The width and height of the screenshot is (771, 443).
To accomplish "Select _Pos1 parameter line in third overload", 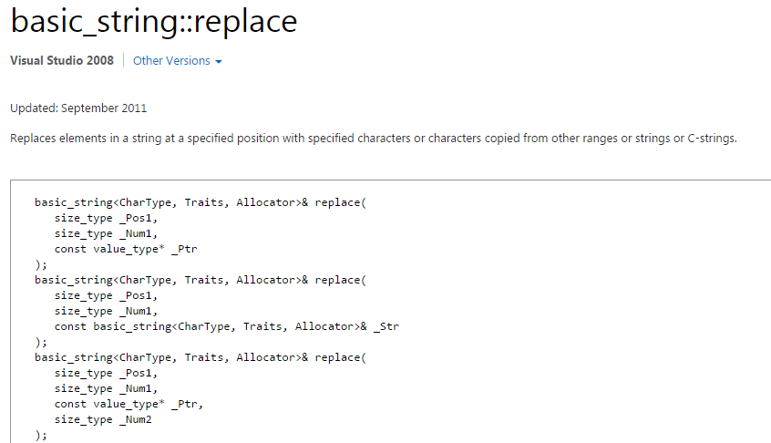I will point(106,373).
